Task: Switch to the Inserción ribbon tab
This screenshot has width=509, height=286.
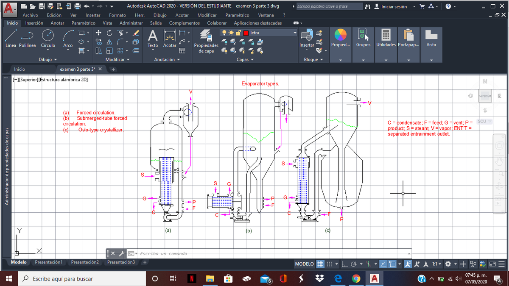Action: pos(34,23)
